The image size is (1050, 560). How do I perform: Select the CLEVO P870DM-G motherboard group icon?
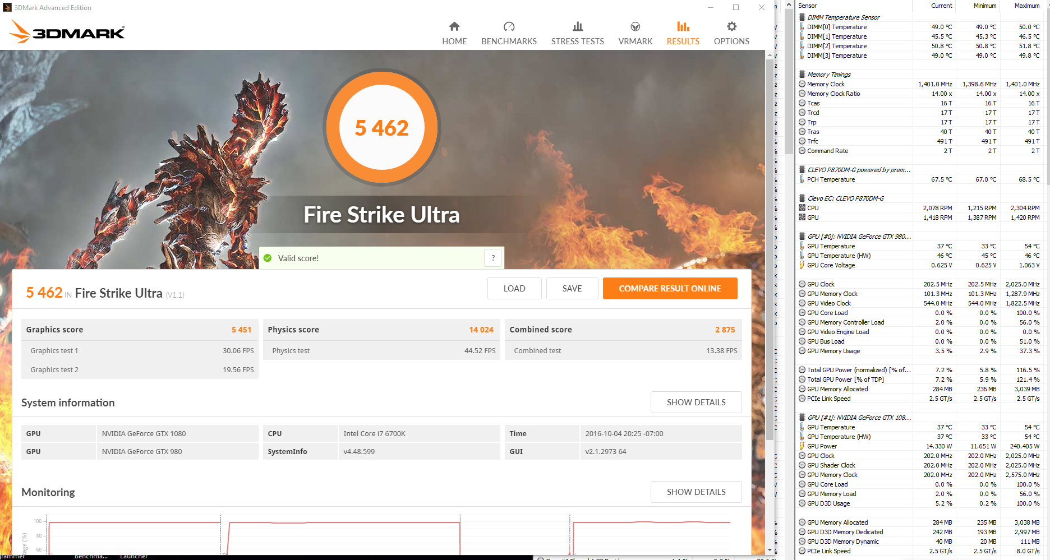(802, 170)
